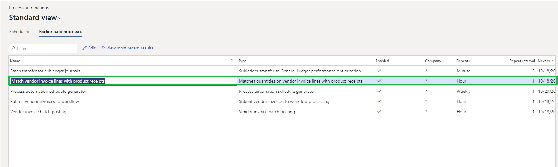Toggle Enabled checkmark for Process automation schedule generator
The height and width of the screenshot is (167, 558).
click(x=379, y=91)
